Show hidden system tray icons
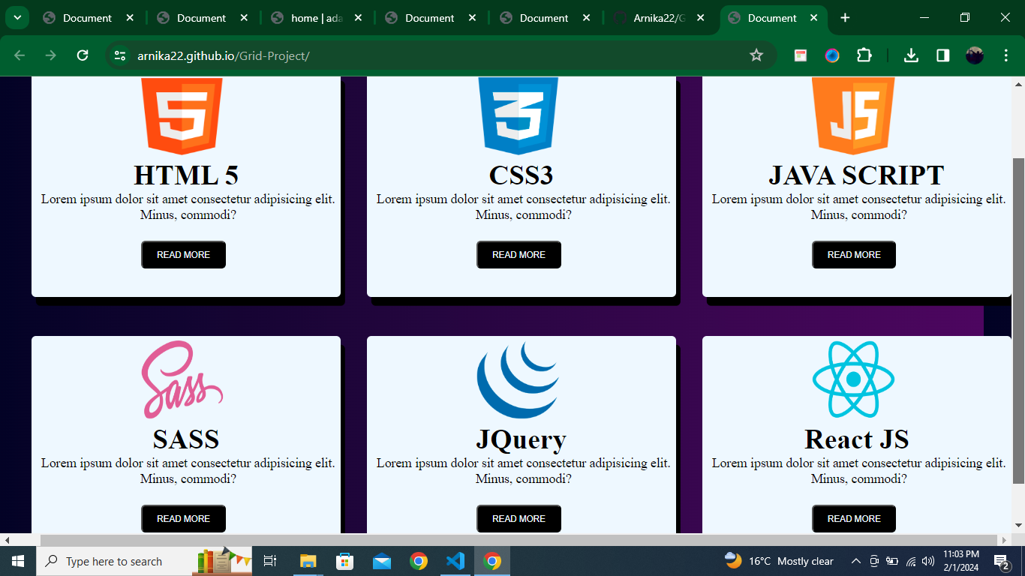1025x576 pixels. point(855,561)
